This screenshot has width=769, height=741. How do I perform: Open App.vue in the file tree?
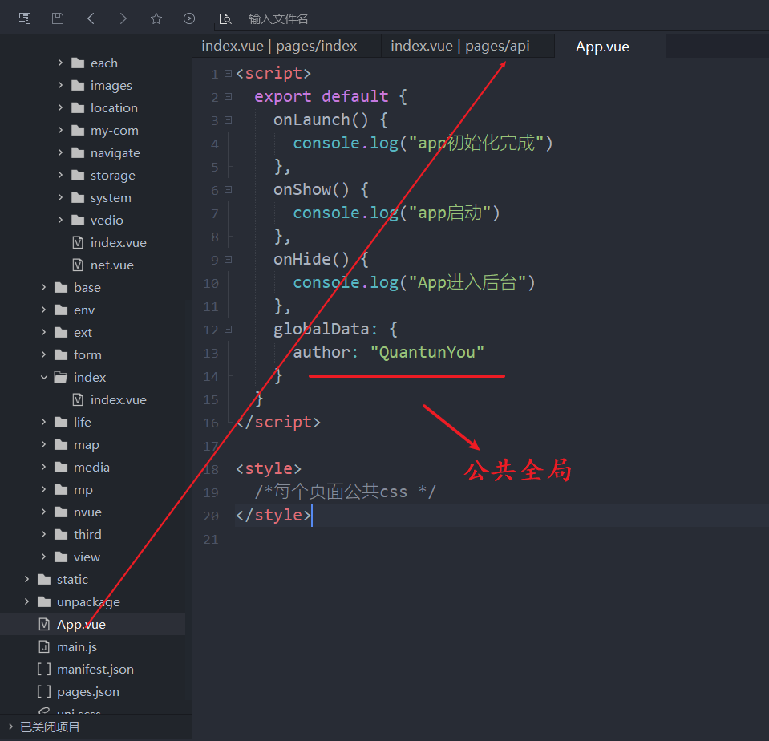pyautogui.click(x=81, y=624)
